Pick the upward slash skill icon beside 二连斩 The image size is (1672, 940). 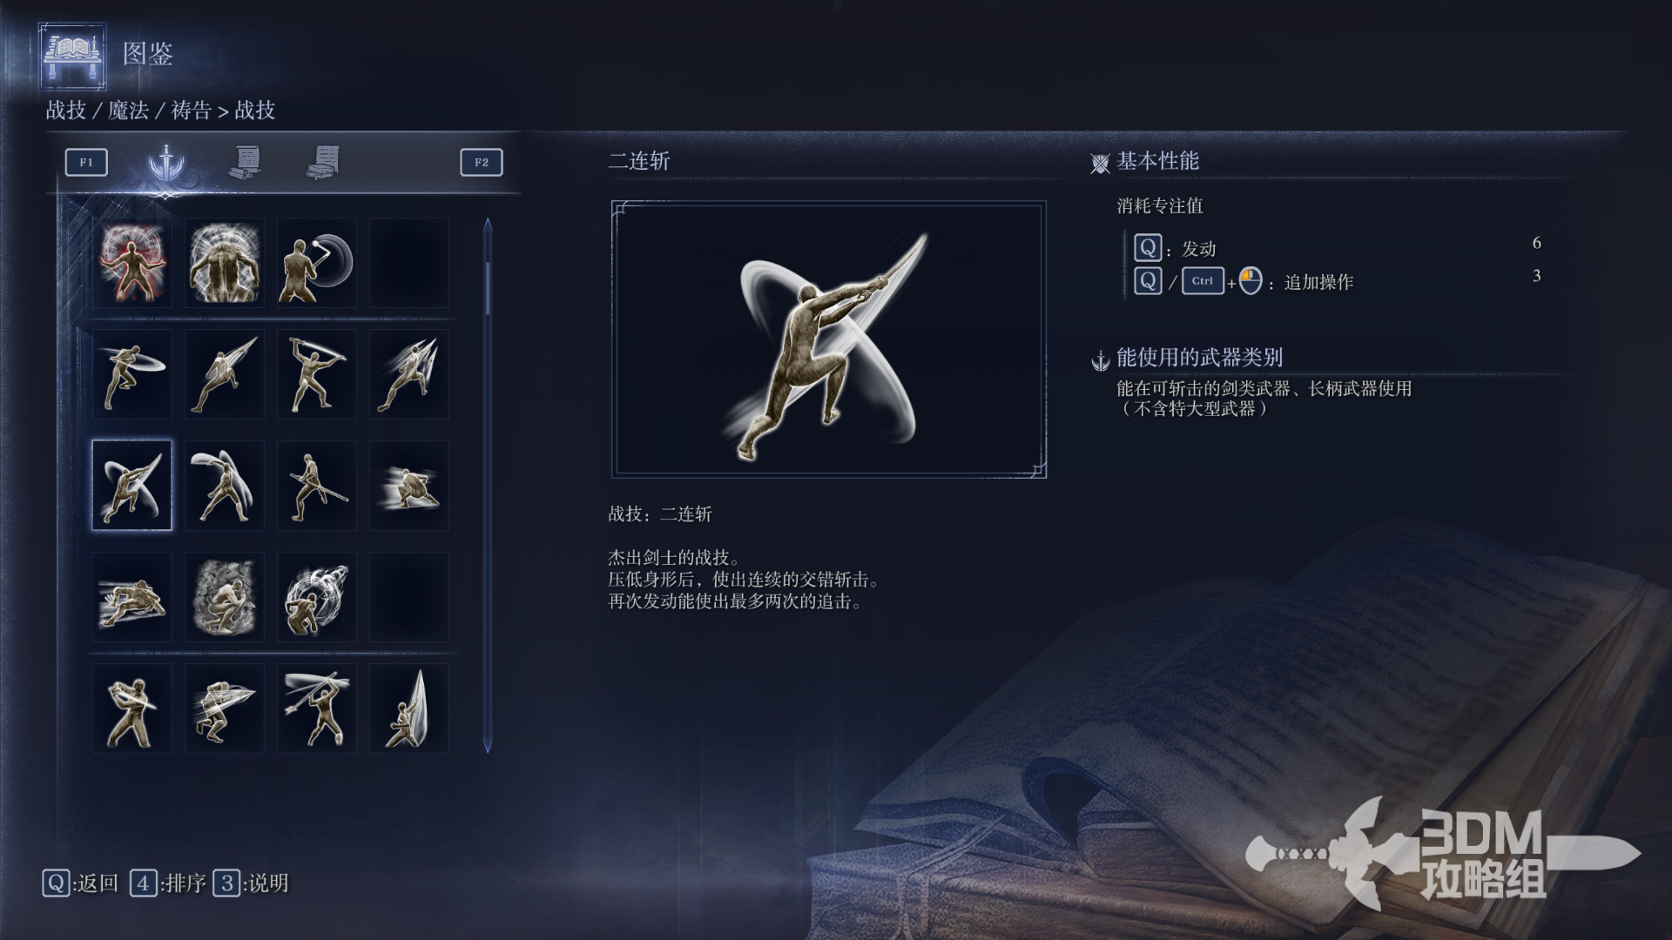pos(225,485)
